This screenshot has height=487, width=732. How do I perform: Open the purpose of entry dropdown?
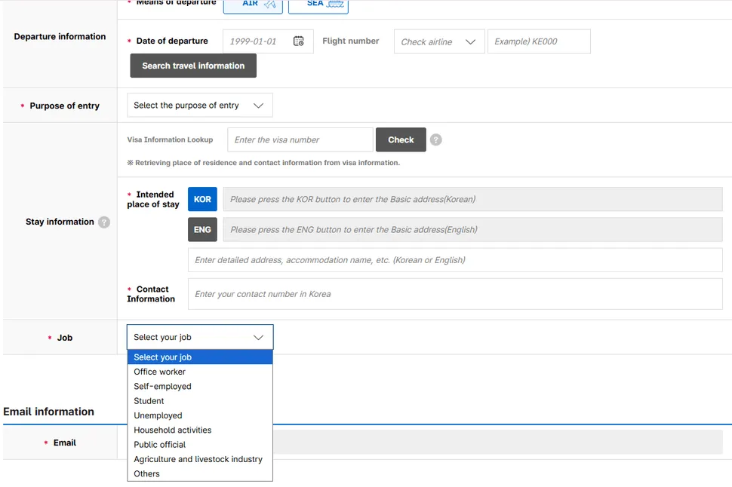tap(200, 106)
